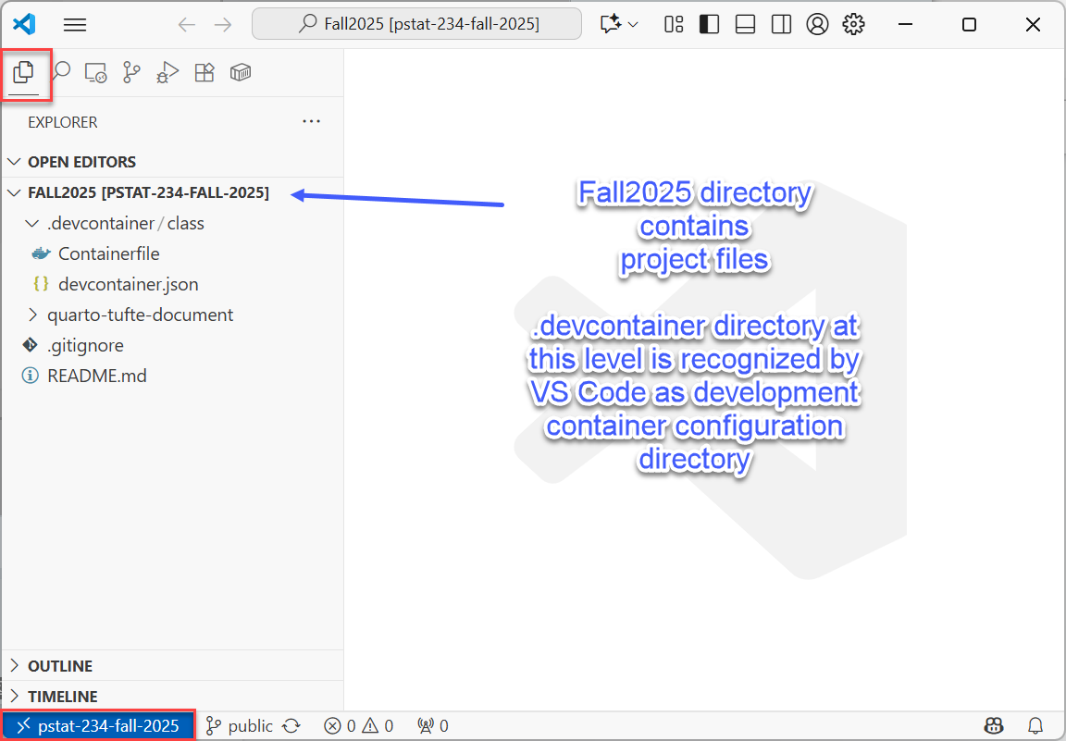Viewport: 1066px width, 741px height.
Task: Collapse the FALL2025 project folder
Action: coord(13,192)
